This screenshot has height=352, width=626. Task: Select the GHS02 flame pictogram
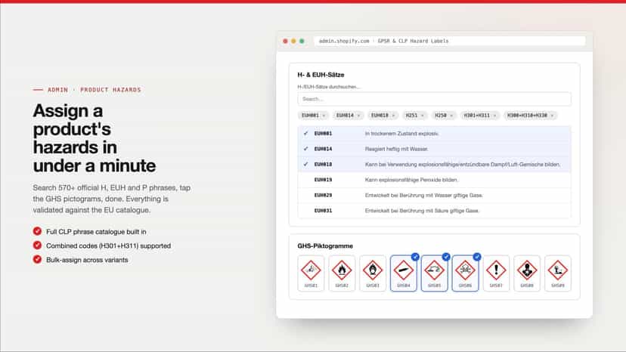(x=342, y=273)
